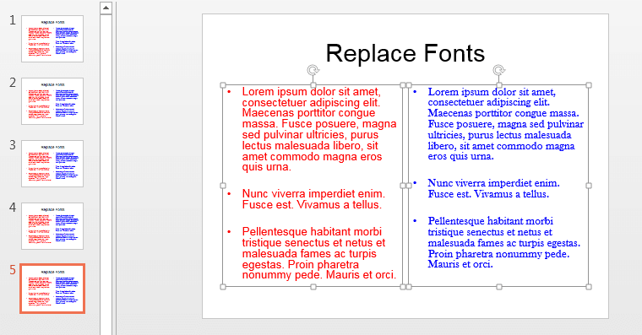Click blue paragraph 'Pellentesque habitant morbi'
Image resolution: width=642 pixels, height=335 pixels.
tap(504, 242)
